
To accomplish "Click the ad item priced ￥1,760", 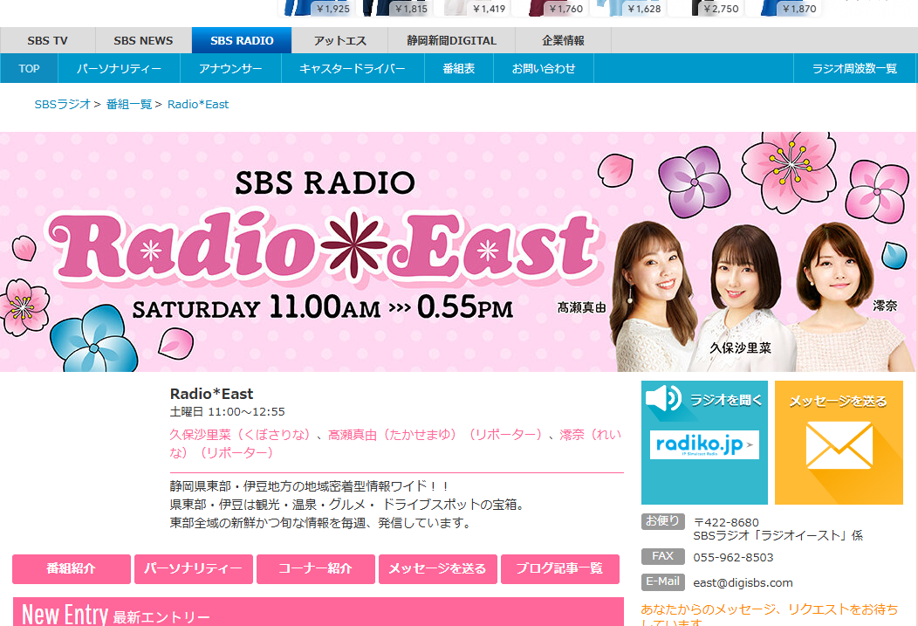I will point(551,8).
